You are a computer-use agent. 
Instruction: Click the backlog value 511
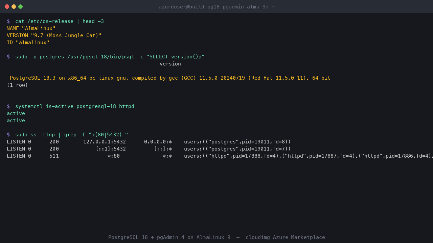pos(54,156)
